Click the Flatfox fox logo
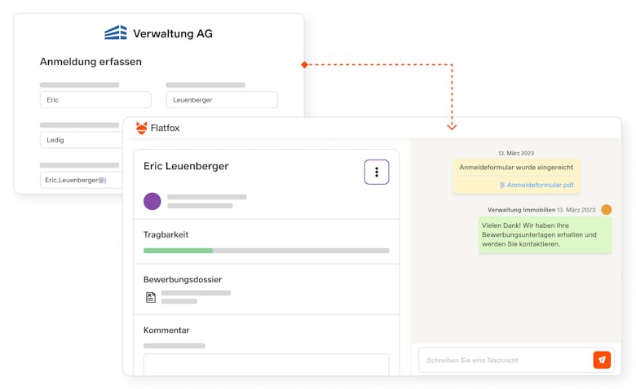636x389 pixels. (142, 128)
